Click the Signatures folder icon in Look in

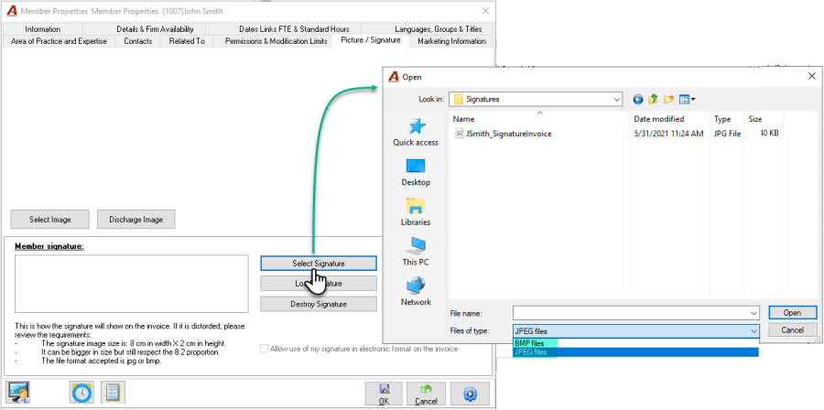click(459, 99)
